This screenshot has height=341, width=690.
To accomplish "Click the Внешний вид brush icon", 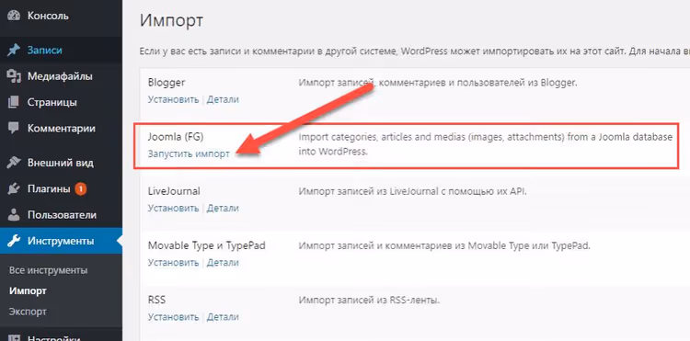I will pos(14,163).
